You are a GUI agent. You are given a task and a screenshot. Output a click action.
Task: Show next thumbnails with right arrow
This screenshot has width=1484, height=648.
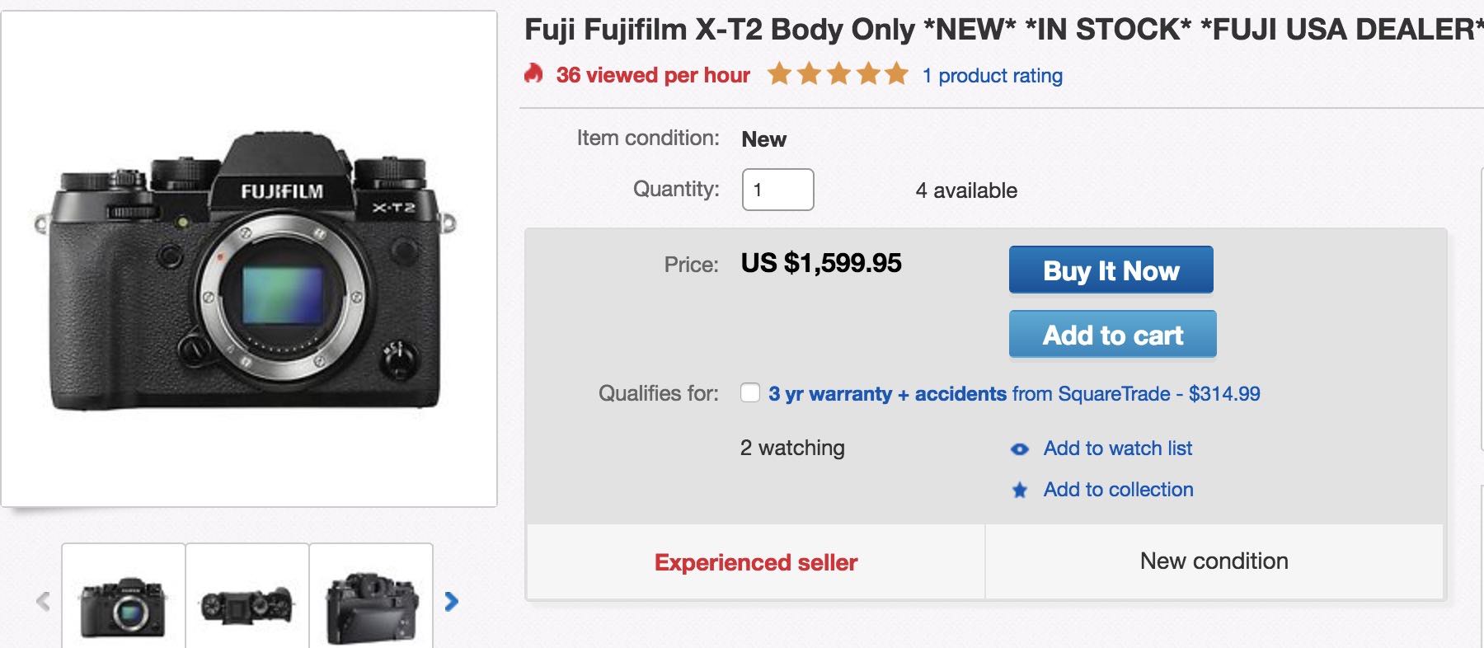point(451,602)
